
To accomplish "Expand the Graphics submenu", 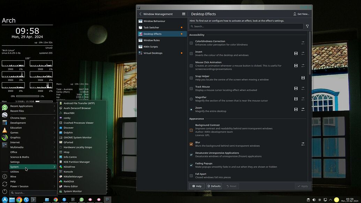I will coord(15,137).
